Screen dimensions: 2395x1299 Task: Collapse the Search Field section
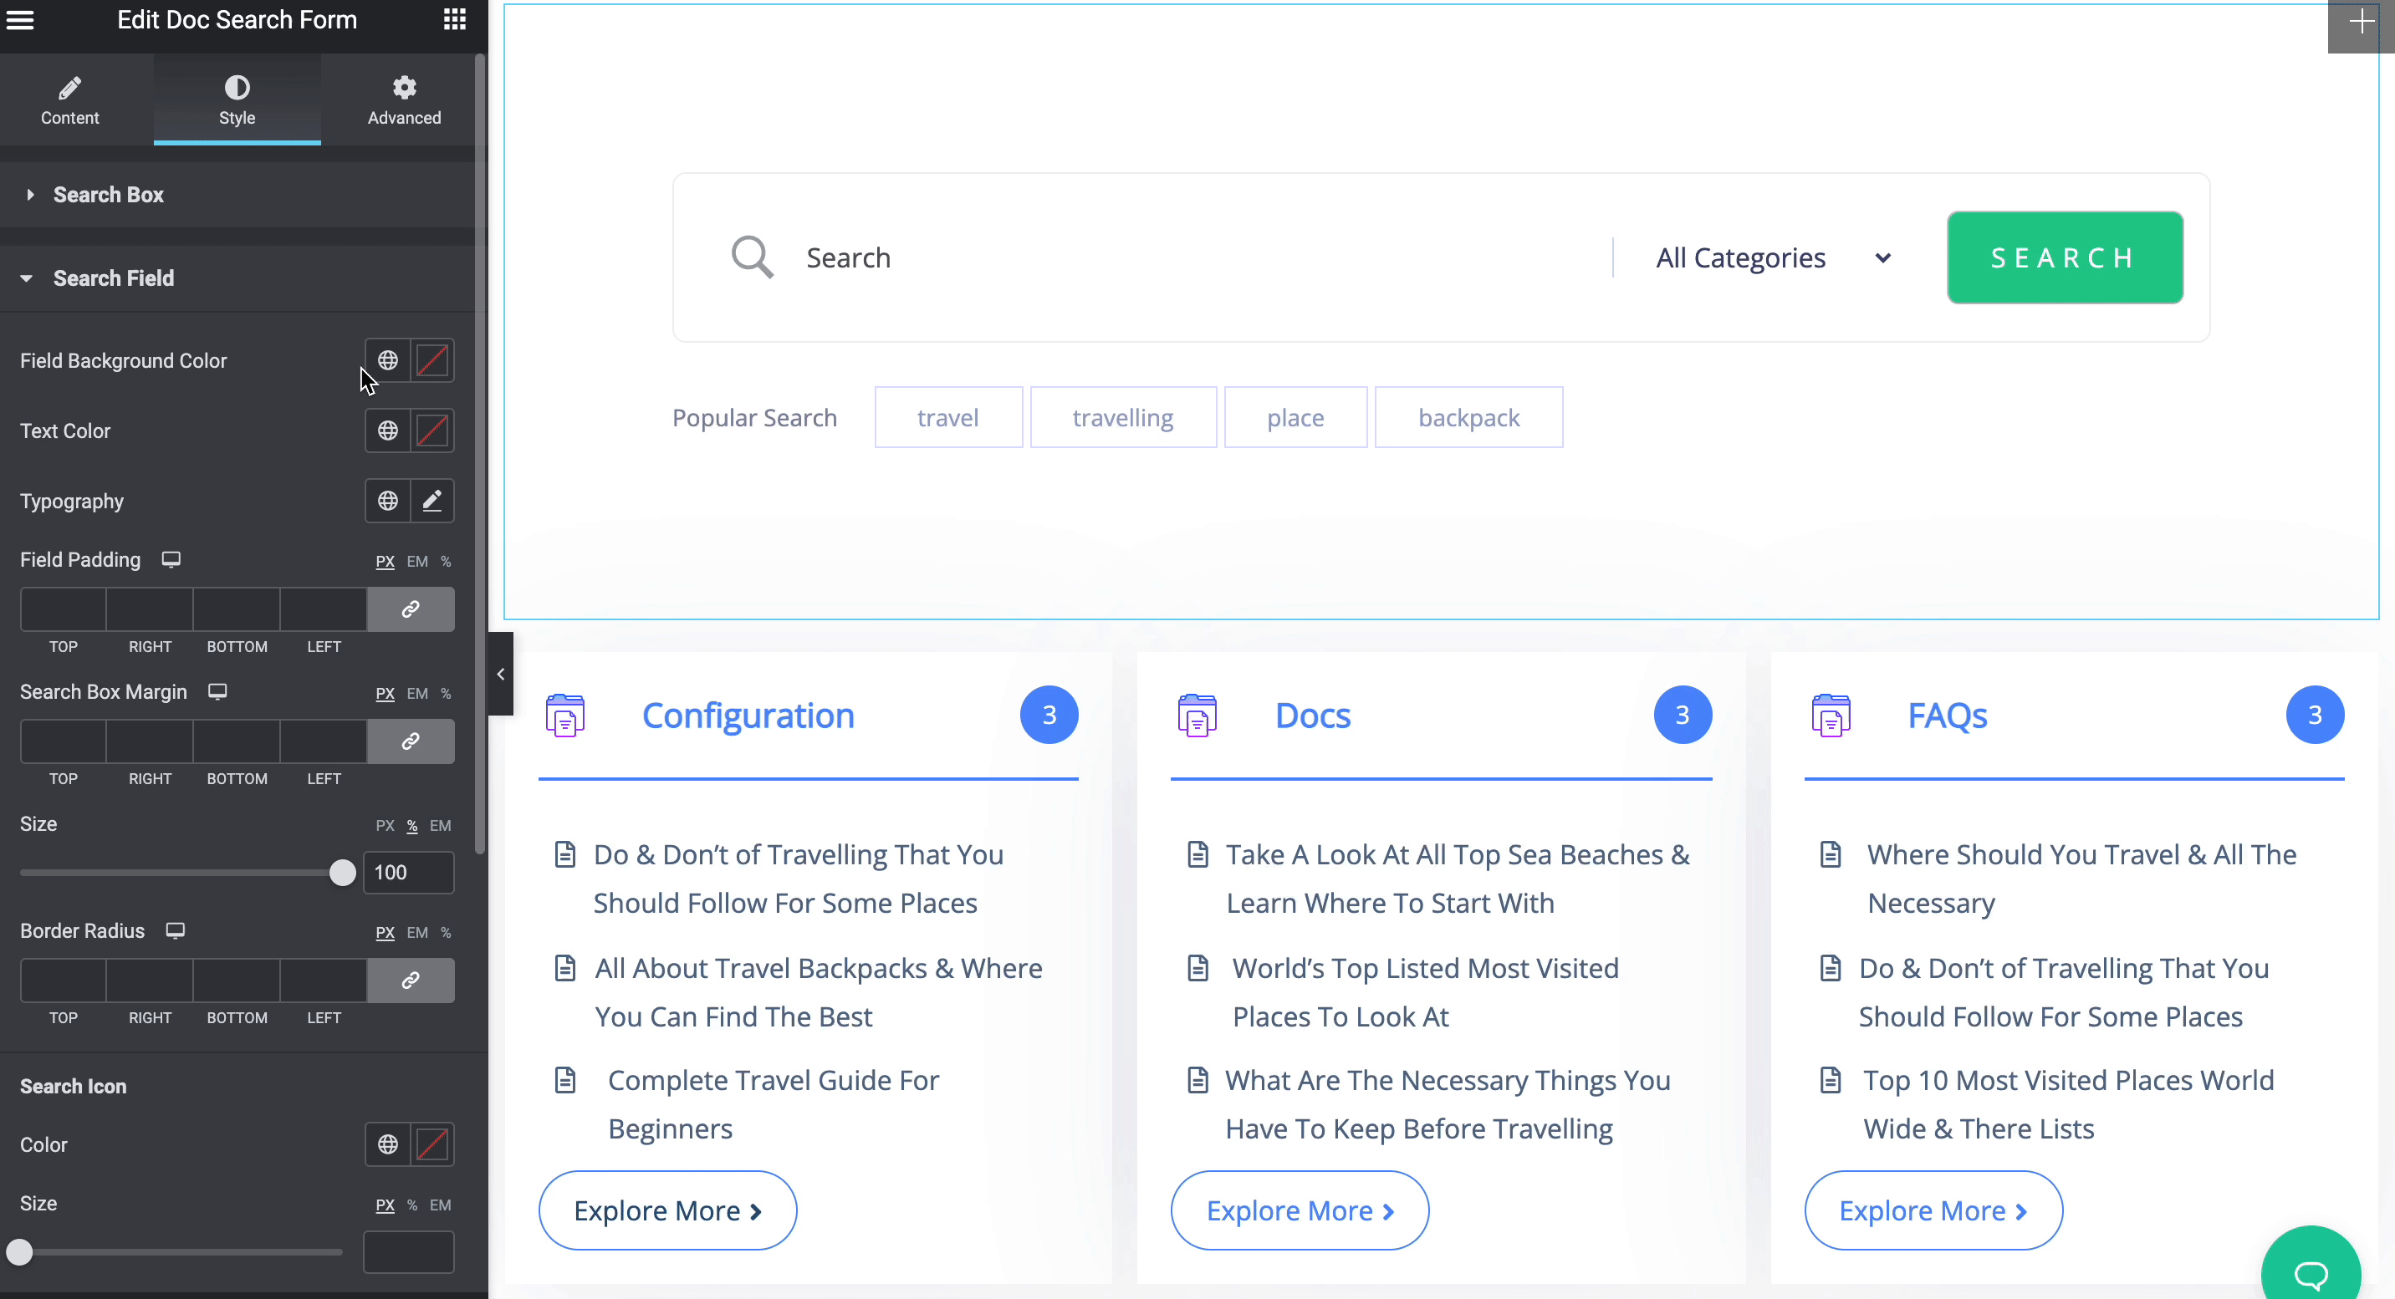[x=114, y=278]
